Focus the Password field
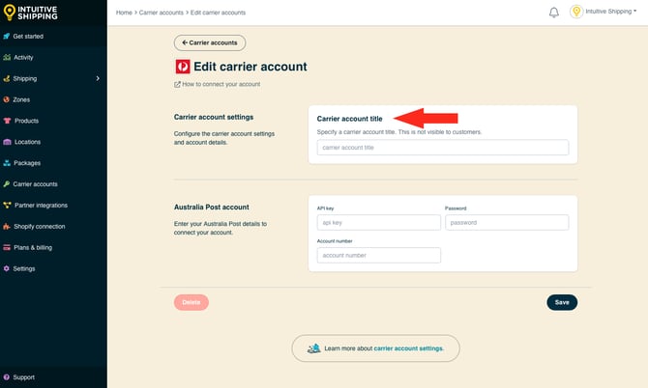The width and height of the screenshot is (648, 388). click(507, 223)
